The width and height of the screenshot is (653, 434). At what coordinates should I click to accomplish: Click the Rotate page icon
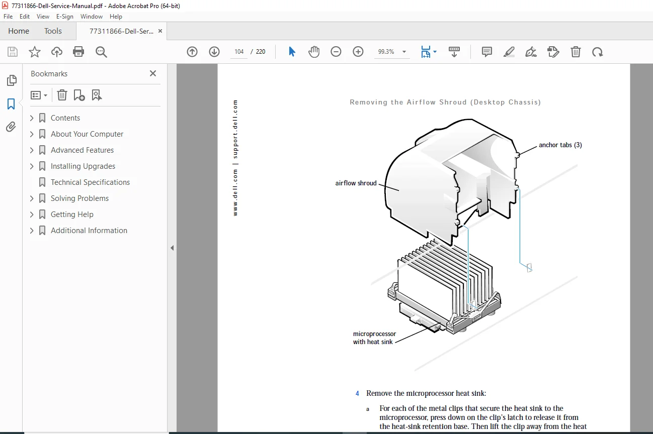click(x=598, y=52)
